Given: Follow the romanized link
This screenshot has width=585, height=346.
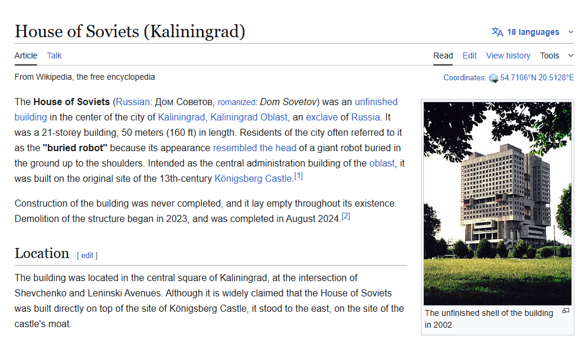Looking at the screenshot, I should 237,102.
